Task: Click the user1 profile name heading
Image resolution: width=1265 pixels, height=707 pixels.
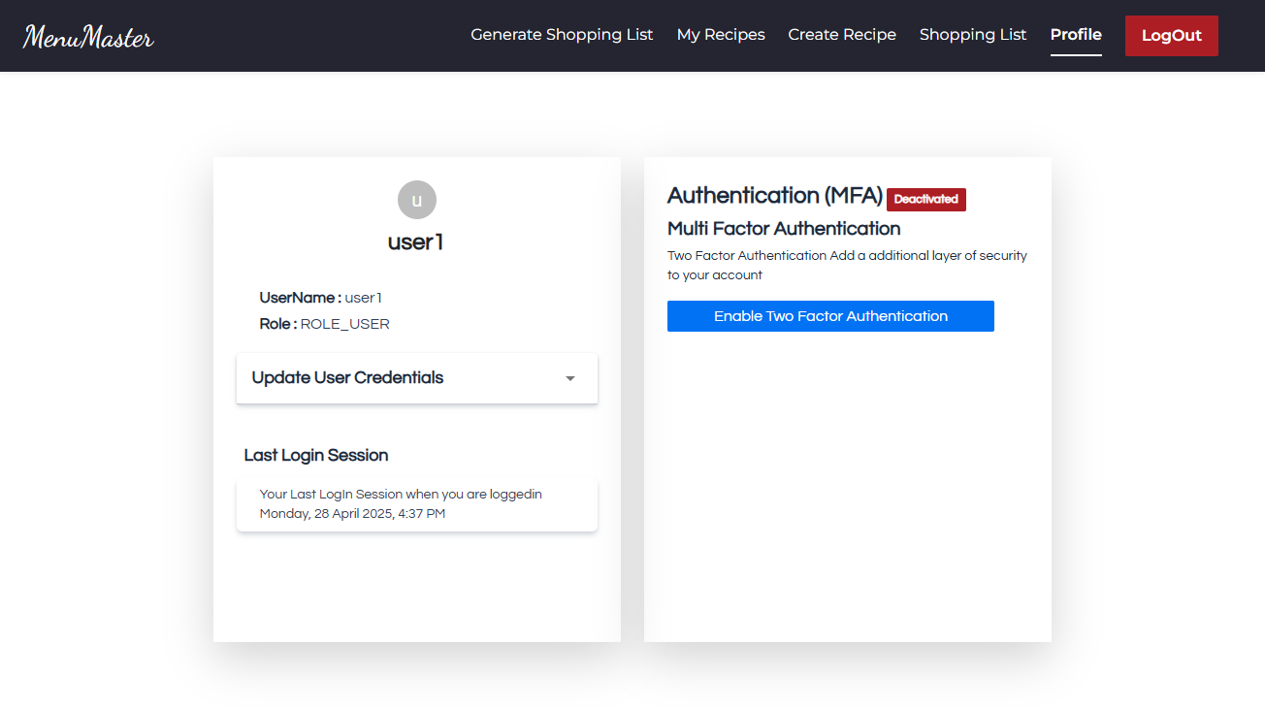Action: (416, 242)
